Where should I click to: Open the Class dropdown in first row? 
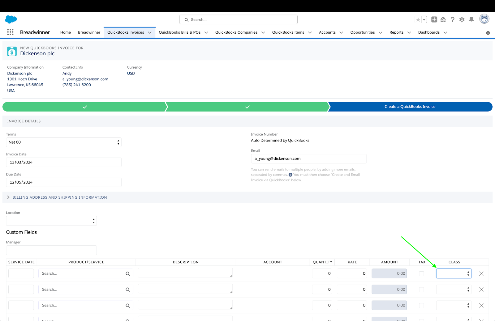point(454,273)
